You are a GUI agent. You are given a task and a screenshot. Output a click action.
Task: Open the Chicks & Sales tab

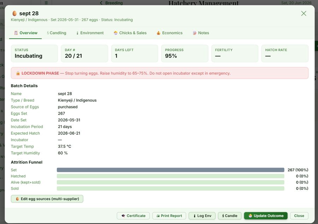coord(130,33)
